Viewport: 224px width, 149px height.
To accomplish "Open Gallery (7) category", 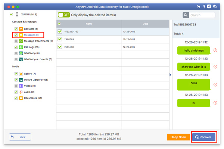I will [x=30, y=74].
